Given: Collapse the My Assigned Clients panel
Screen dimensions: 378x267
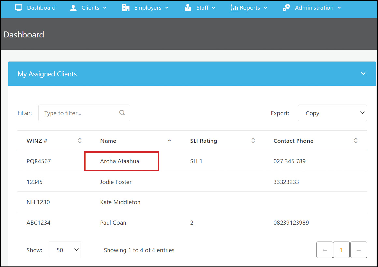Looking at the screenshot, I should click(363, 74).
